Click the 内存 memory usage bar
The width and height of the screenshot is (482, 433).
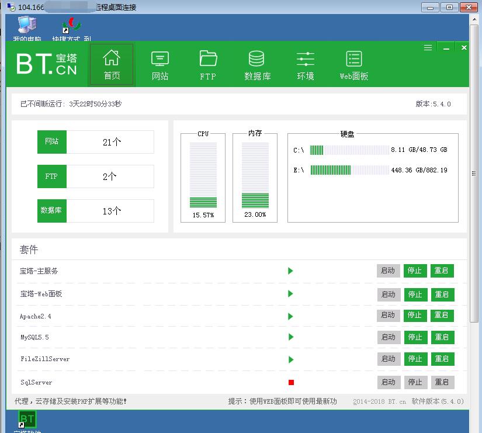tap(255, 175)
